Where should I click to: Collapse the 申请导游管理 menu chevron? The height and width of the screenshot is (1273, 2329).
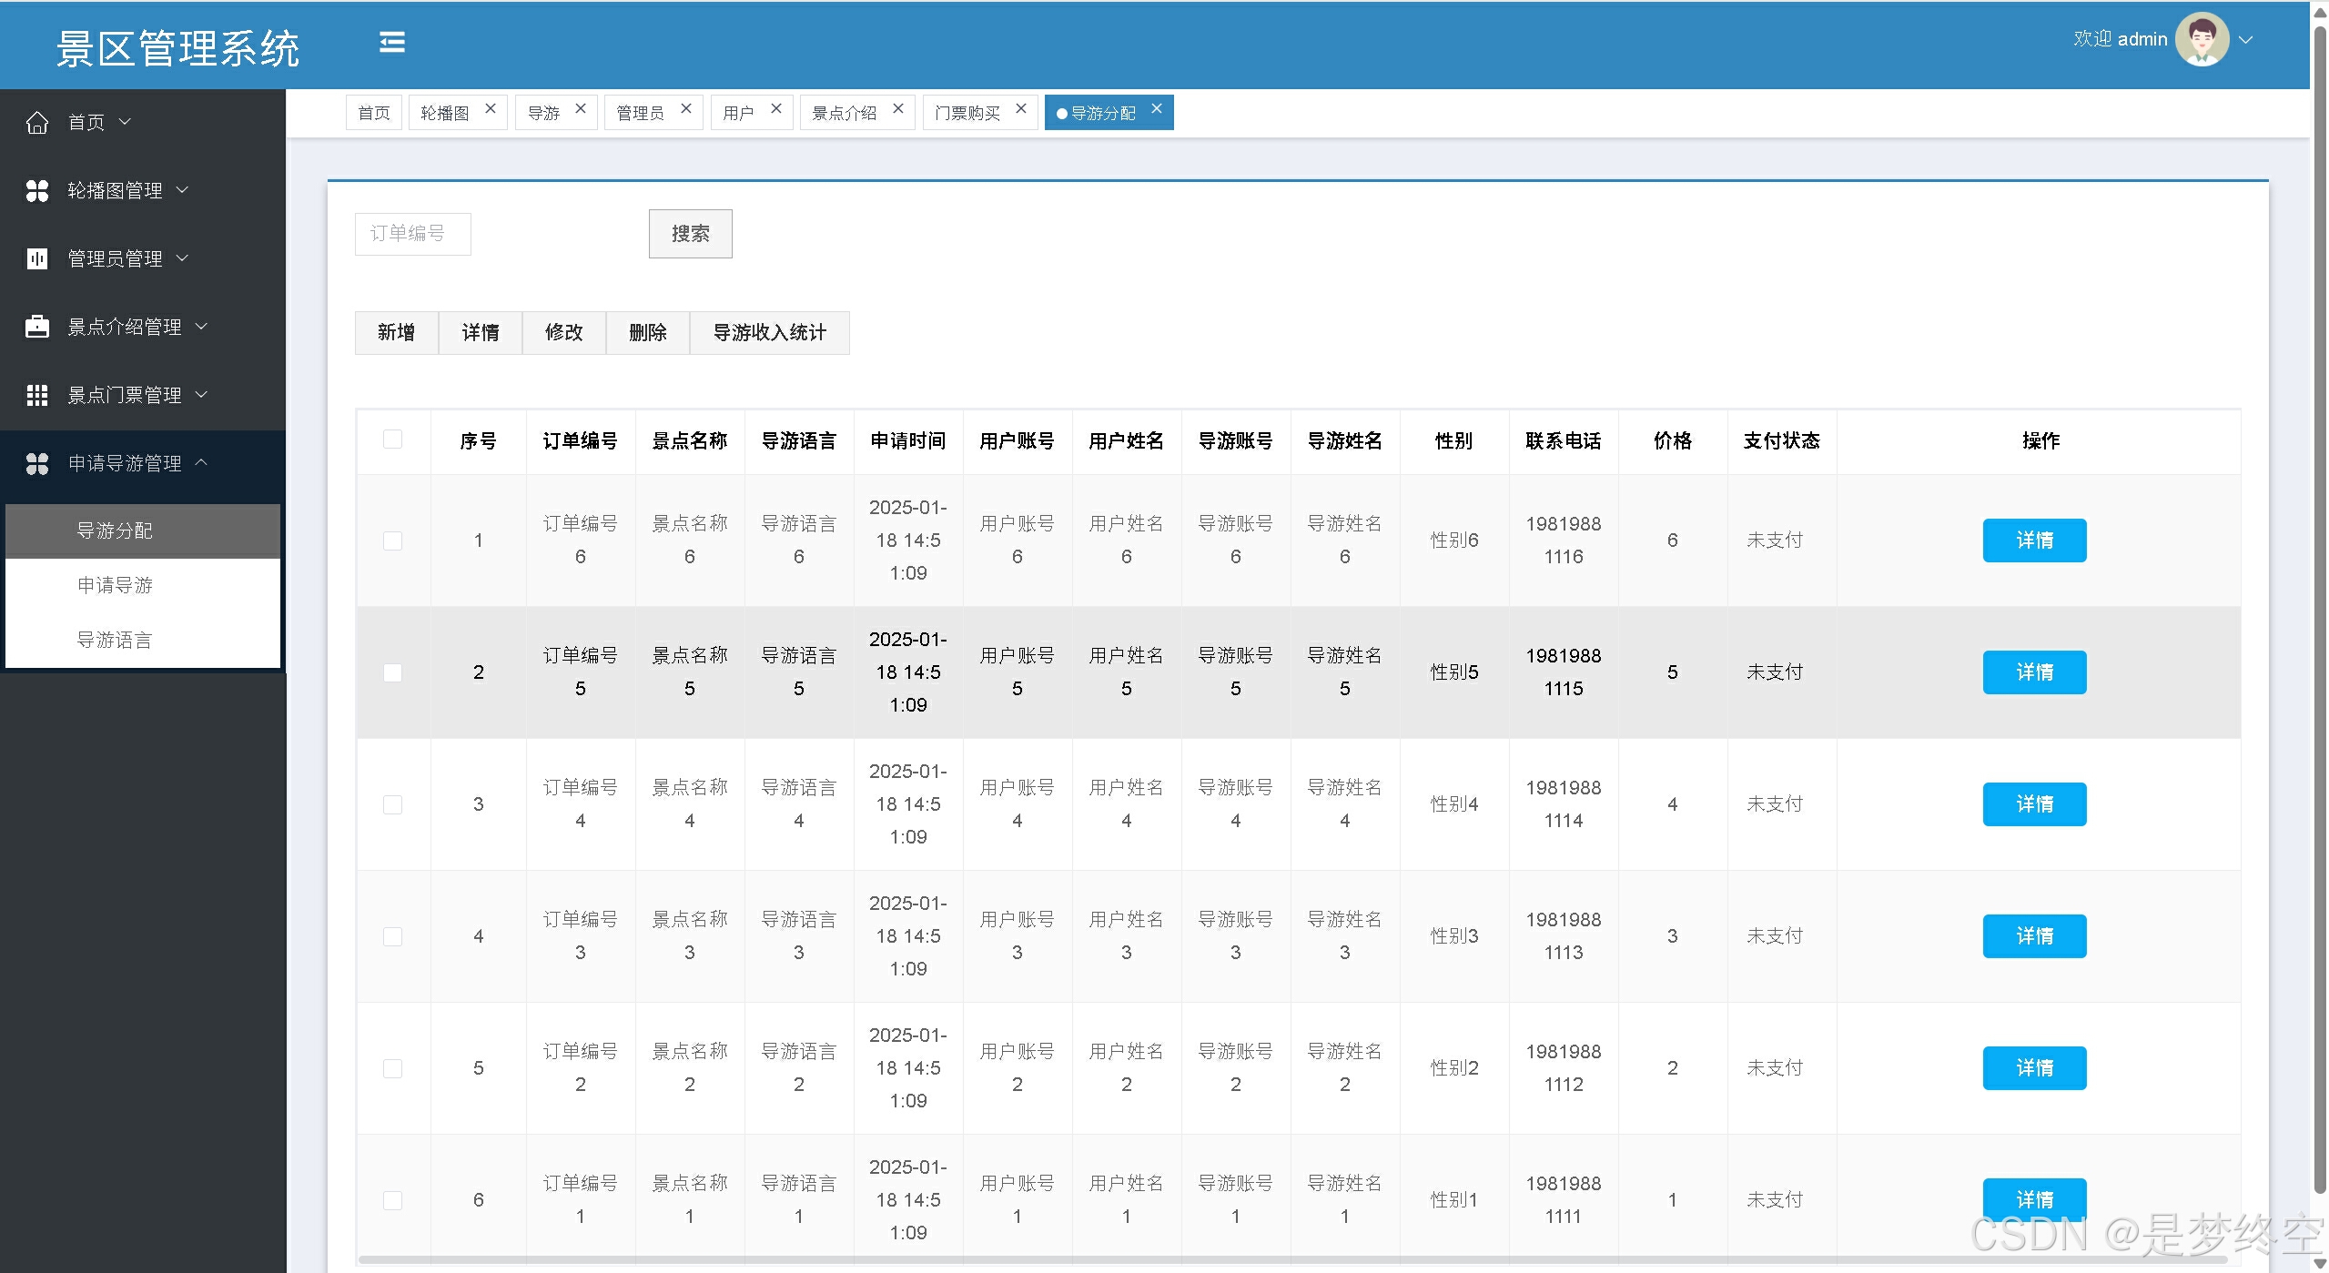coord(202,462)
